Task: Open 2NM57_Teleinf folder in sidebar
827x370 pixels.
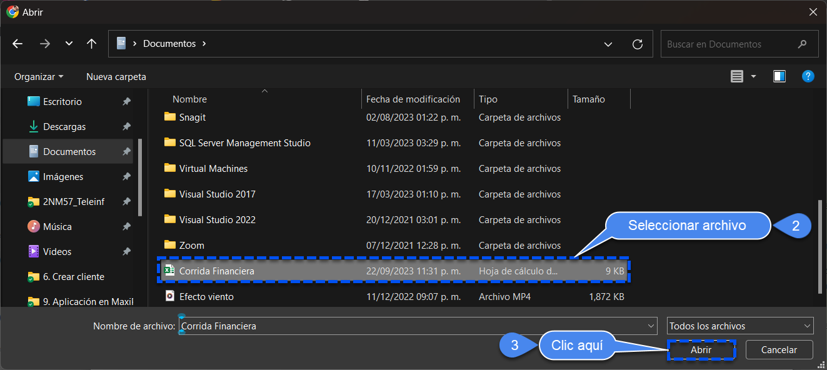Action: pos(69,201)
